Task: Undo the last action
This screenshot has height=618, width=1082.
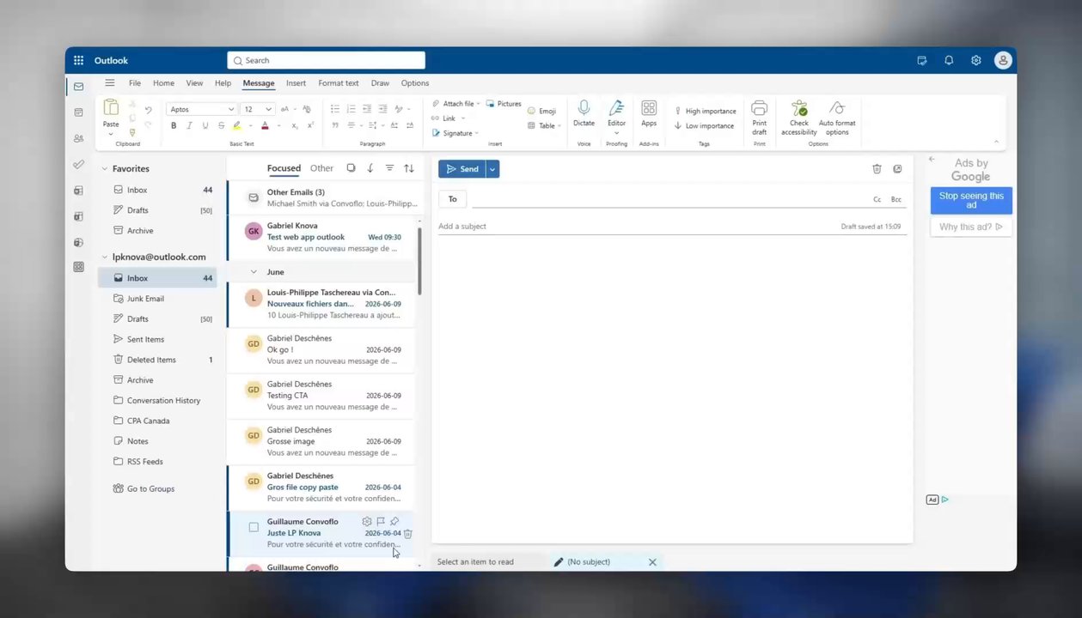Action: [x=148, y=110]
